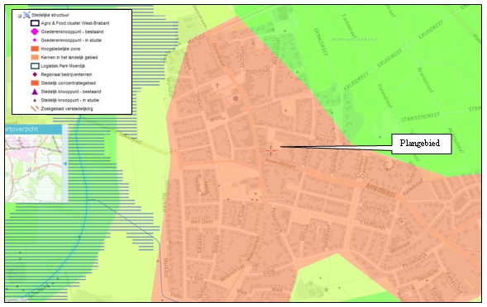Click the Stedelijk knooppunt in studie triangle
This screenshot has height=307, width=487.
(35, 100)
